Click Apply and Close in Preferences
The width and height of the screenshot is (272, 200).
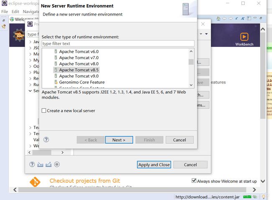[x=154, y=164]
